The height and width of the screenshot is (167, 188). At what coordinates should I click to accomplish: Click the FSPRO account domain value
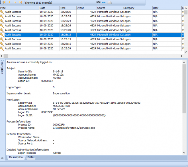[57, 78]
